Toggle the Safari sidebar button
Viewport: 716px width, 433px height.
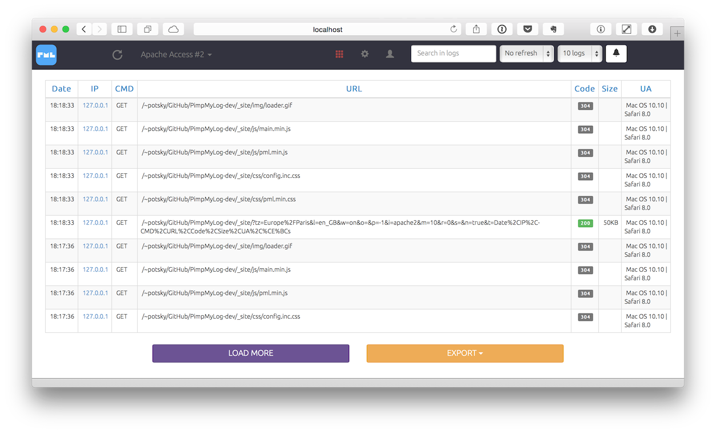tap(122, 29)
